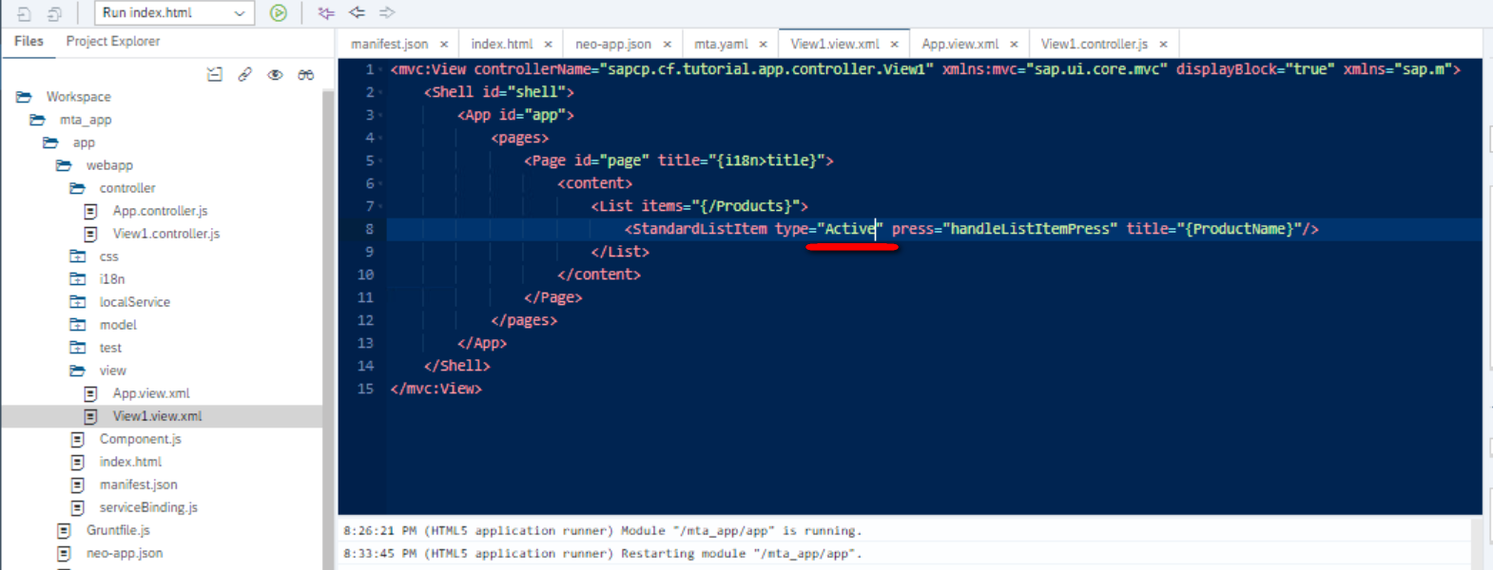This screenshot has height=570, width=1493.
Task: Close the App.view.xml tab
Action: pyautogui.click(x=1015, y=45)
